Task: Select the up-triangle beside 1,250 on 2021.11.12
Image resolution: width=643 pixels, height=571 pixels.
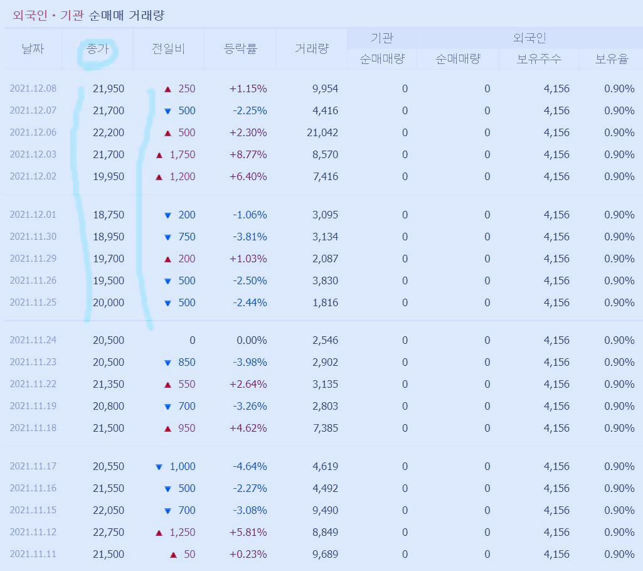Action: tap(157, 531)
